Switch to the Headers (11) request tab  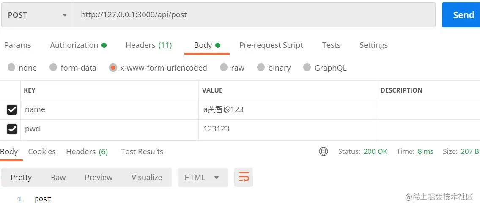click(x=149, y=45)
